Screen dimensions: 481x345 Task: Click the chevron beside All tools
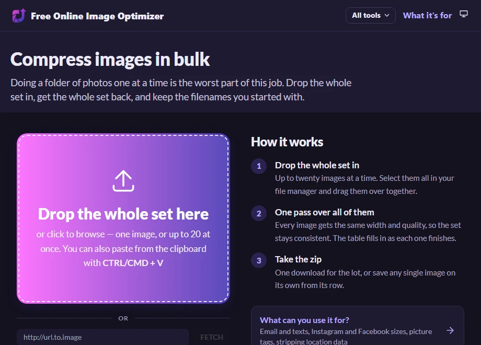point(387,15)
